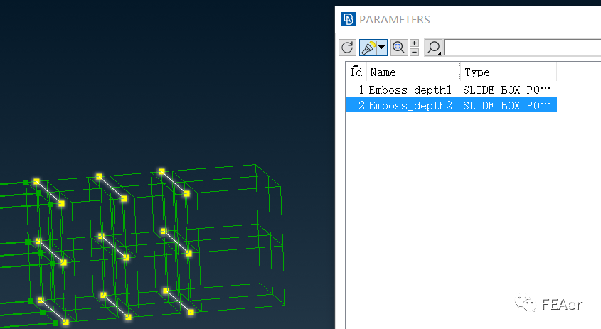This screenshot has width=601, height=329.
Task: Click the FEAer watermark logo icon
Action: pyautogui.click(x=527, y=304)
